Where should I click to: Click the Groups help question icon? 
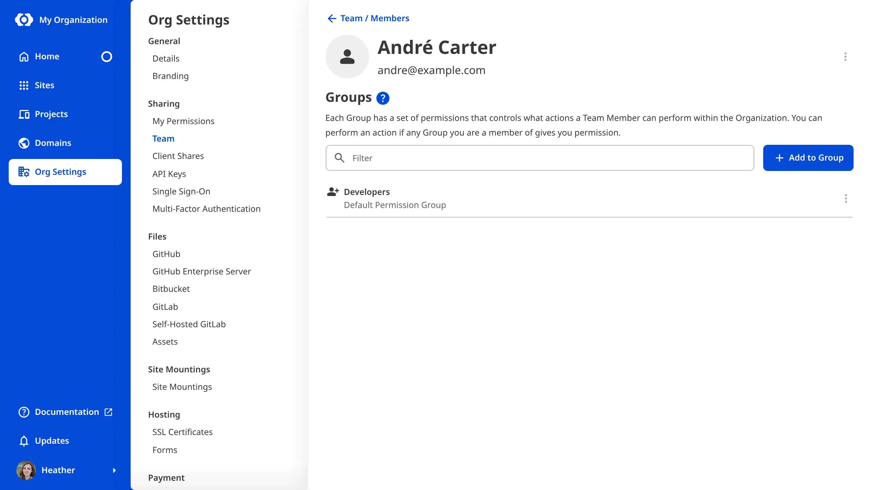[383, 98]
